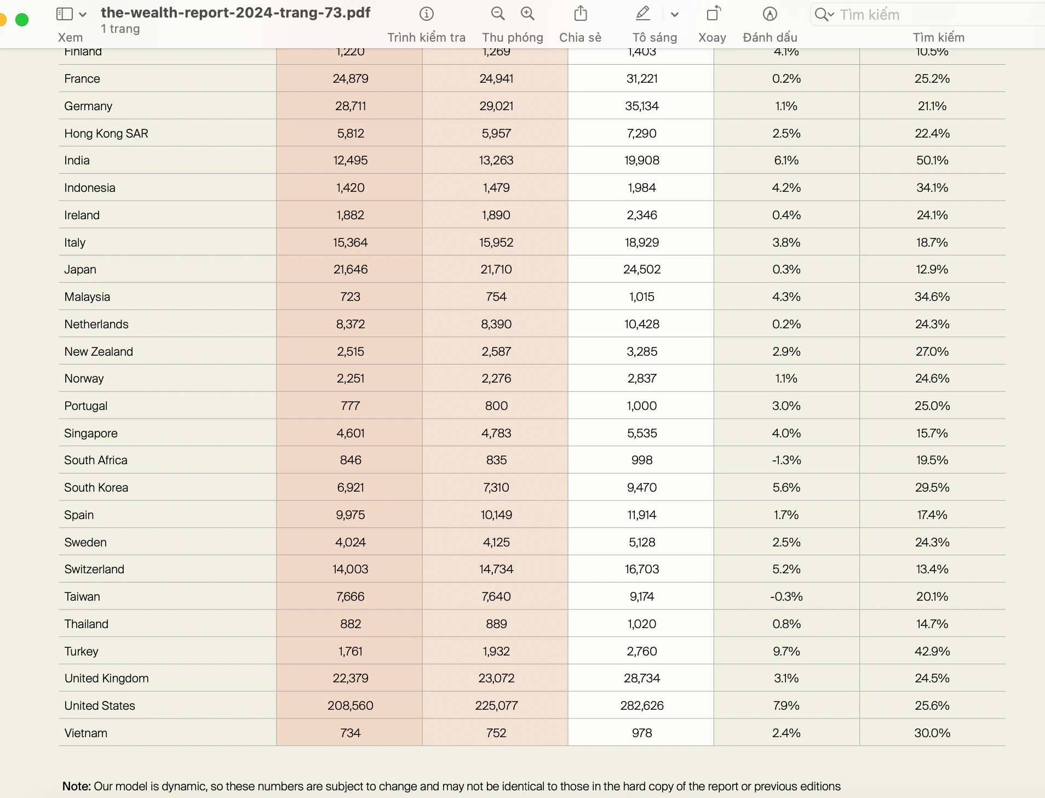Zoom in with the plus magnifier
The image size is (1045, 798).
[527, 14]
